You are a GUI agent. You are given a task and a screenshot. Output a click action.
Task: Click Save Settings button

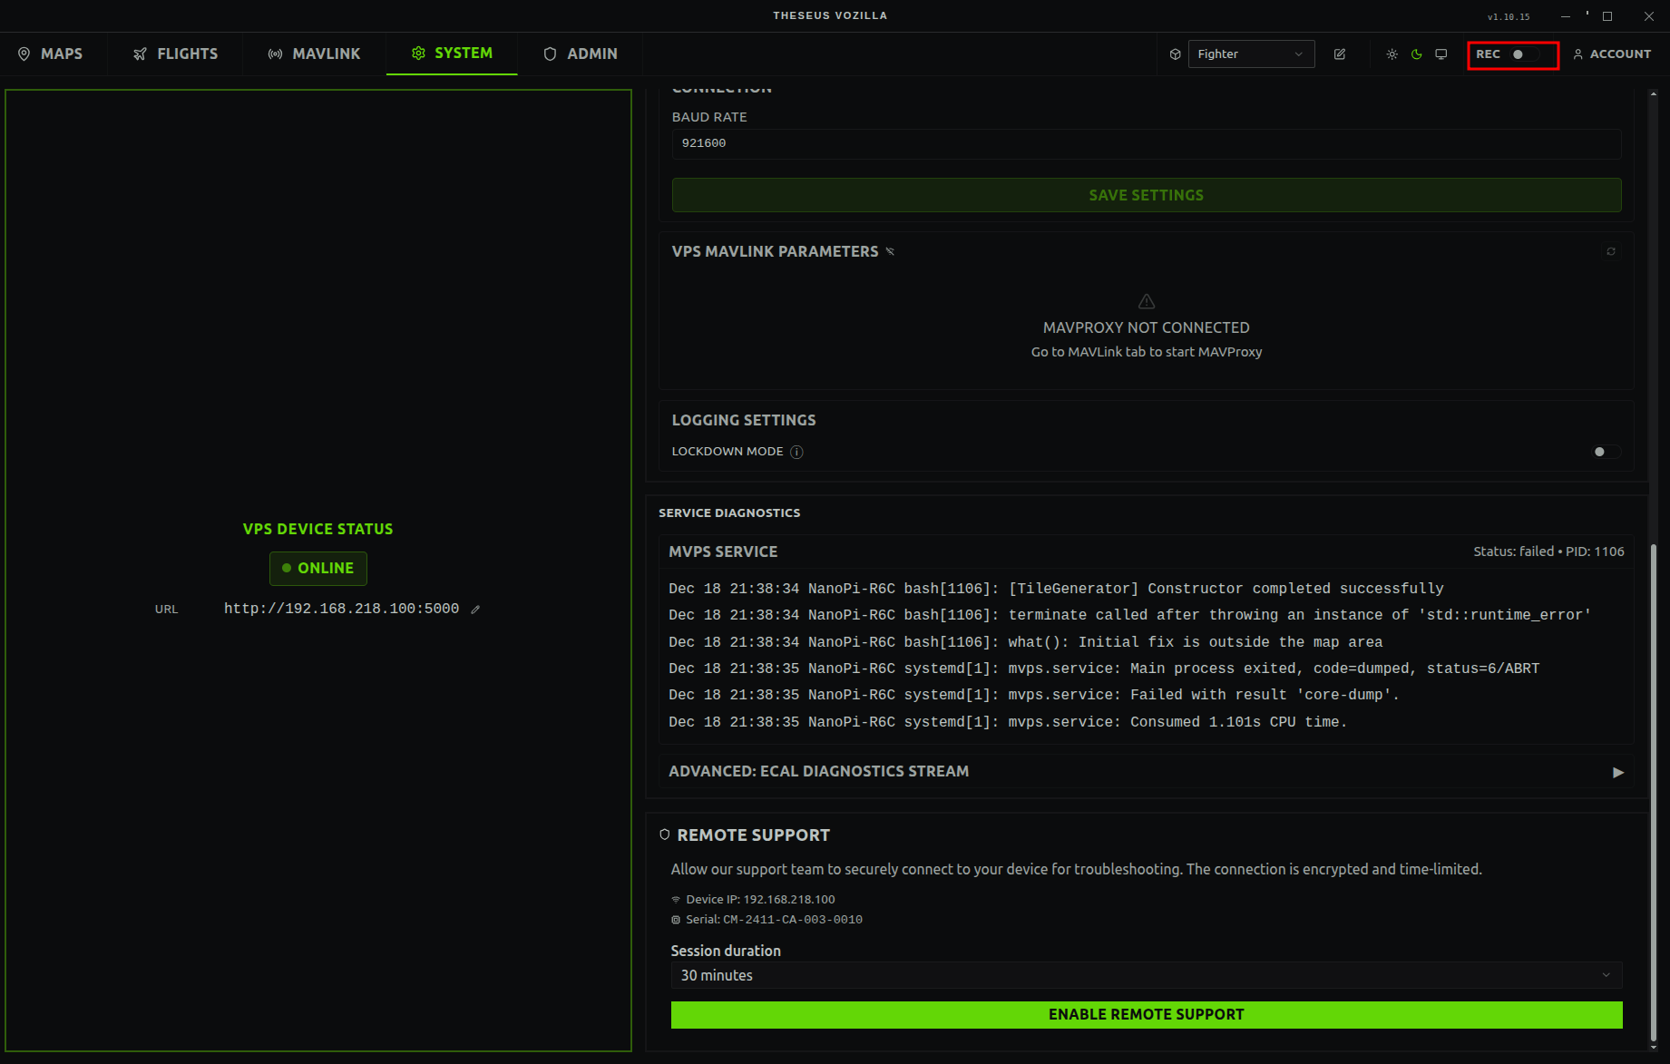pyautogui.click(x=1146, y=195)
